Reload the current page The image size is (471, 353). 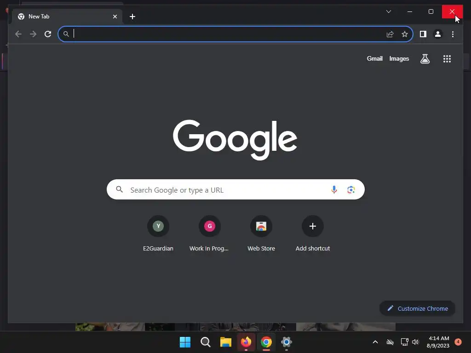coord(48,34)
